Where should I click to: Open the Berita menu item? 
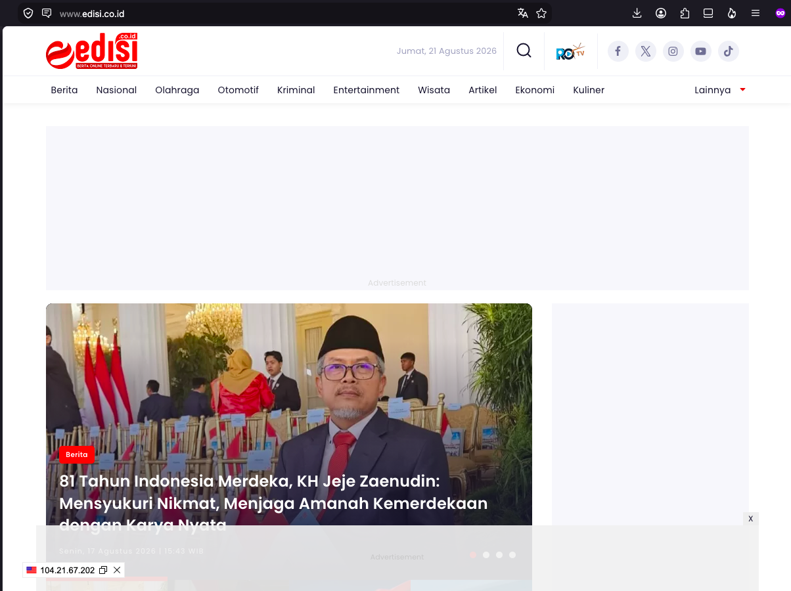coord(64,90)
